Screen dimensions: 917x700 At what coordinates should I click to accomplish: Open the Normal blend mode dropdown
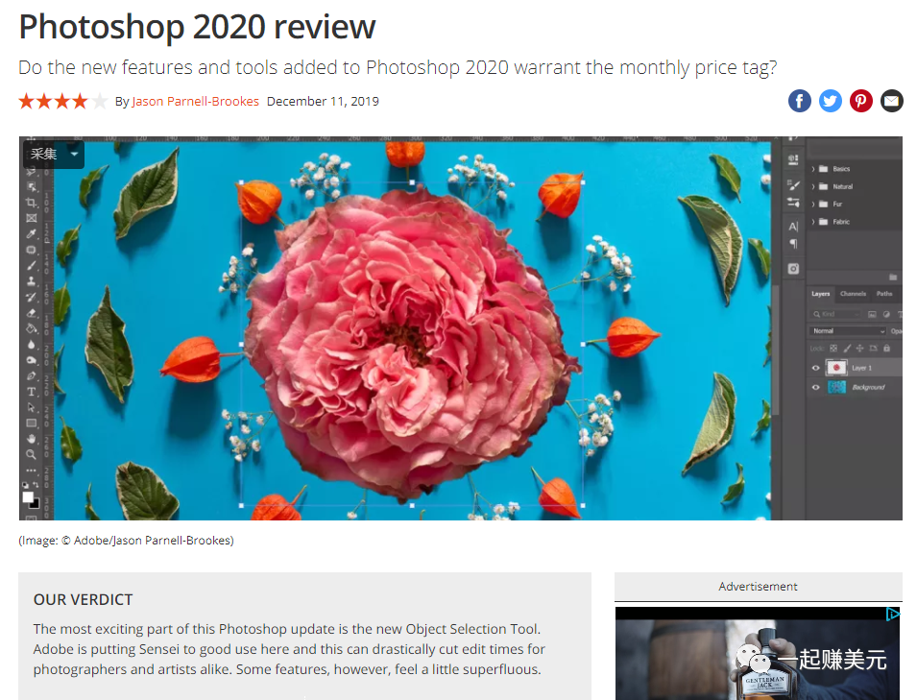click(x=848, y=331)
